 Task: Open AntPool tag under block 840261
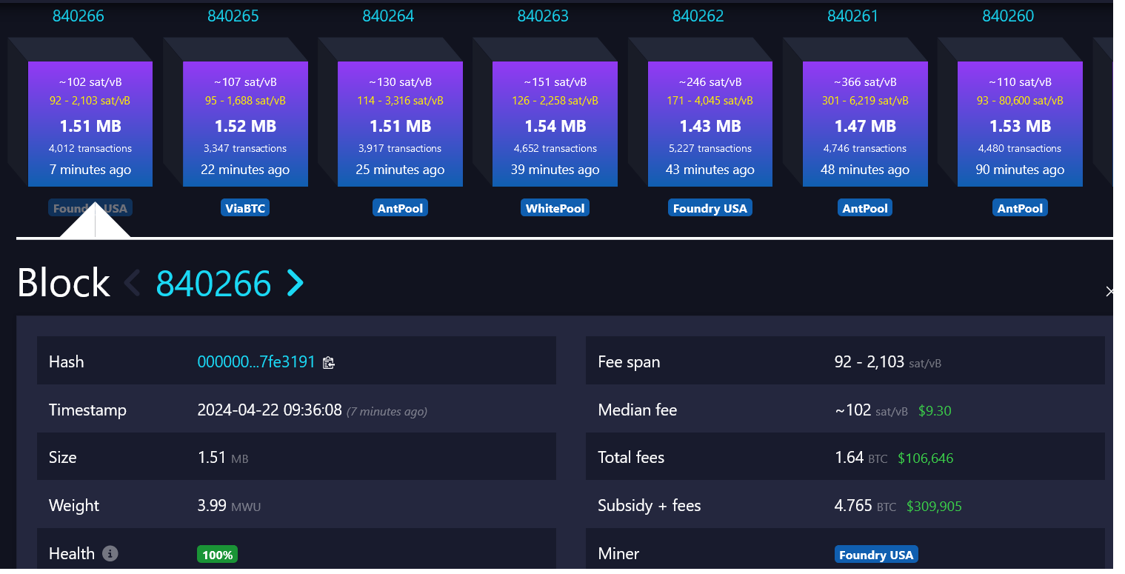click(x=864, y=208)
